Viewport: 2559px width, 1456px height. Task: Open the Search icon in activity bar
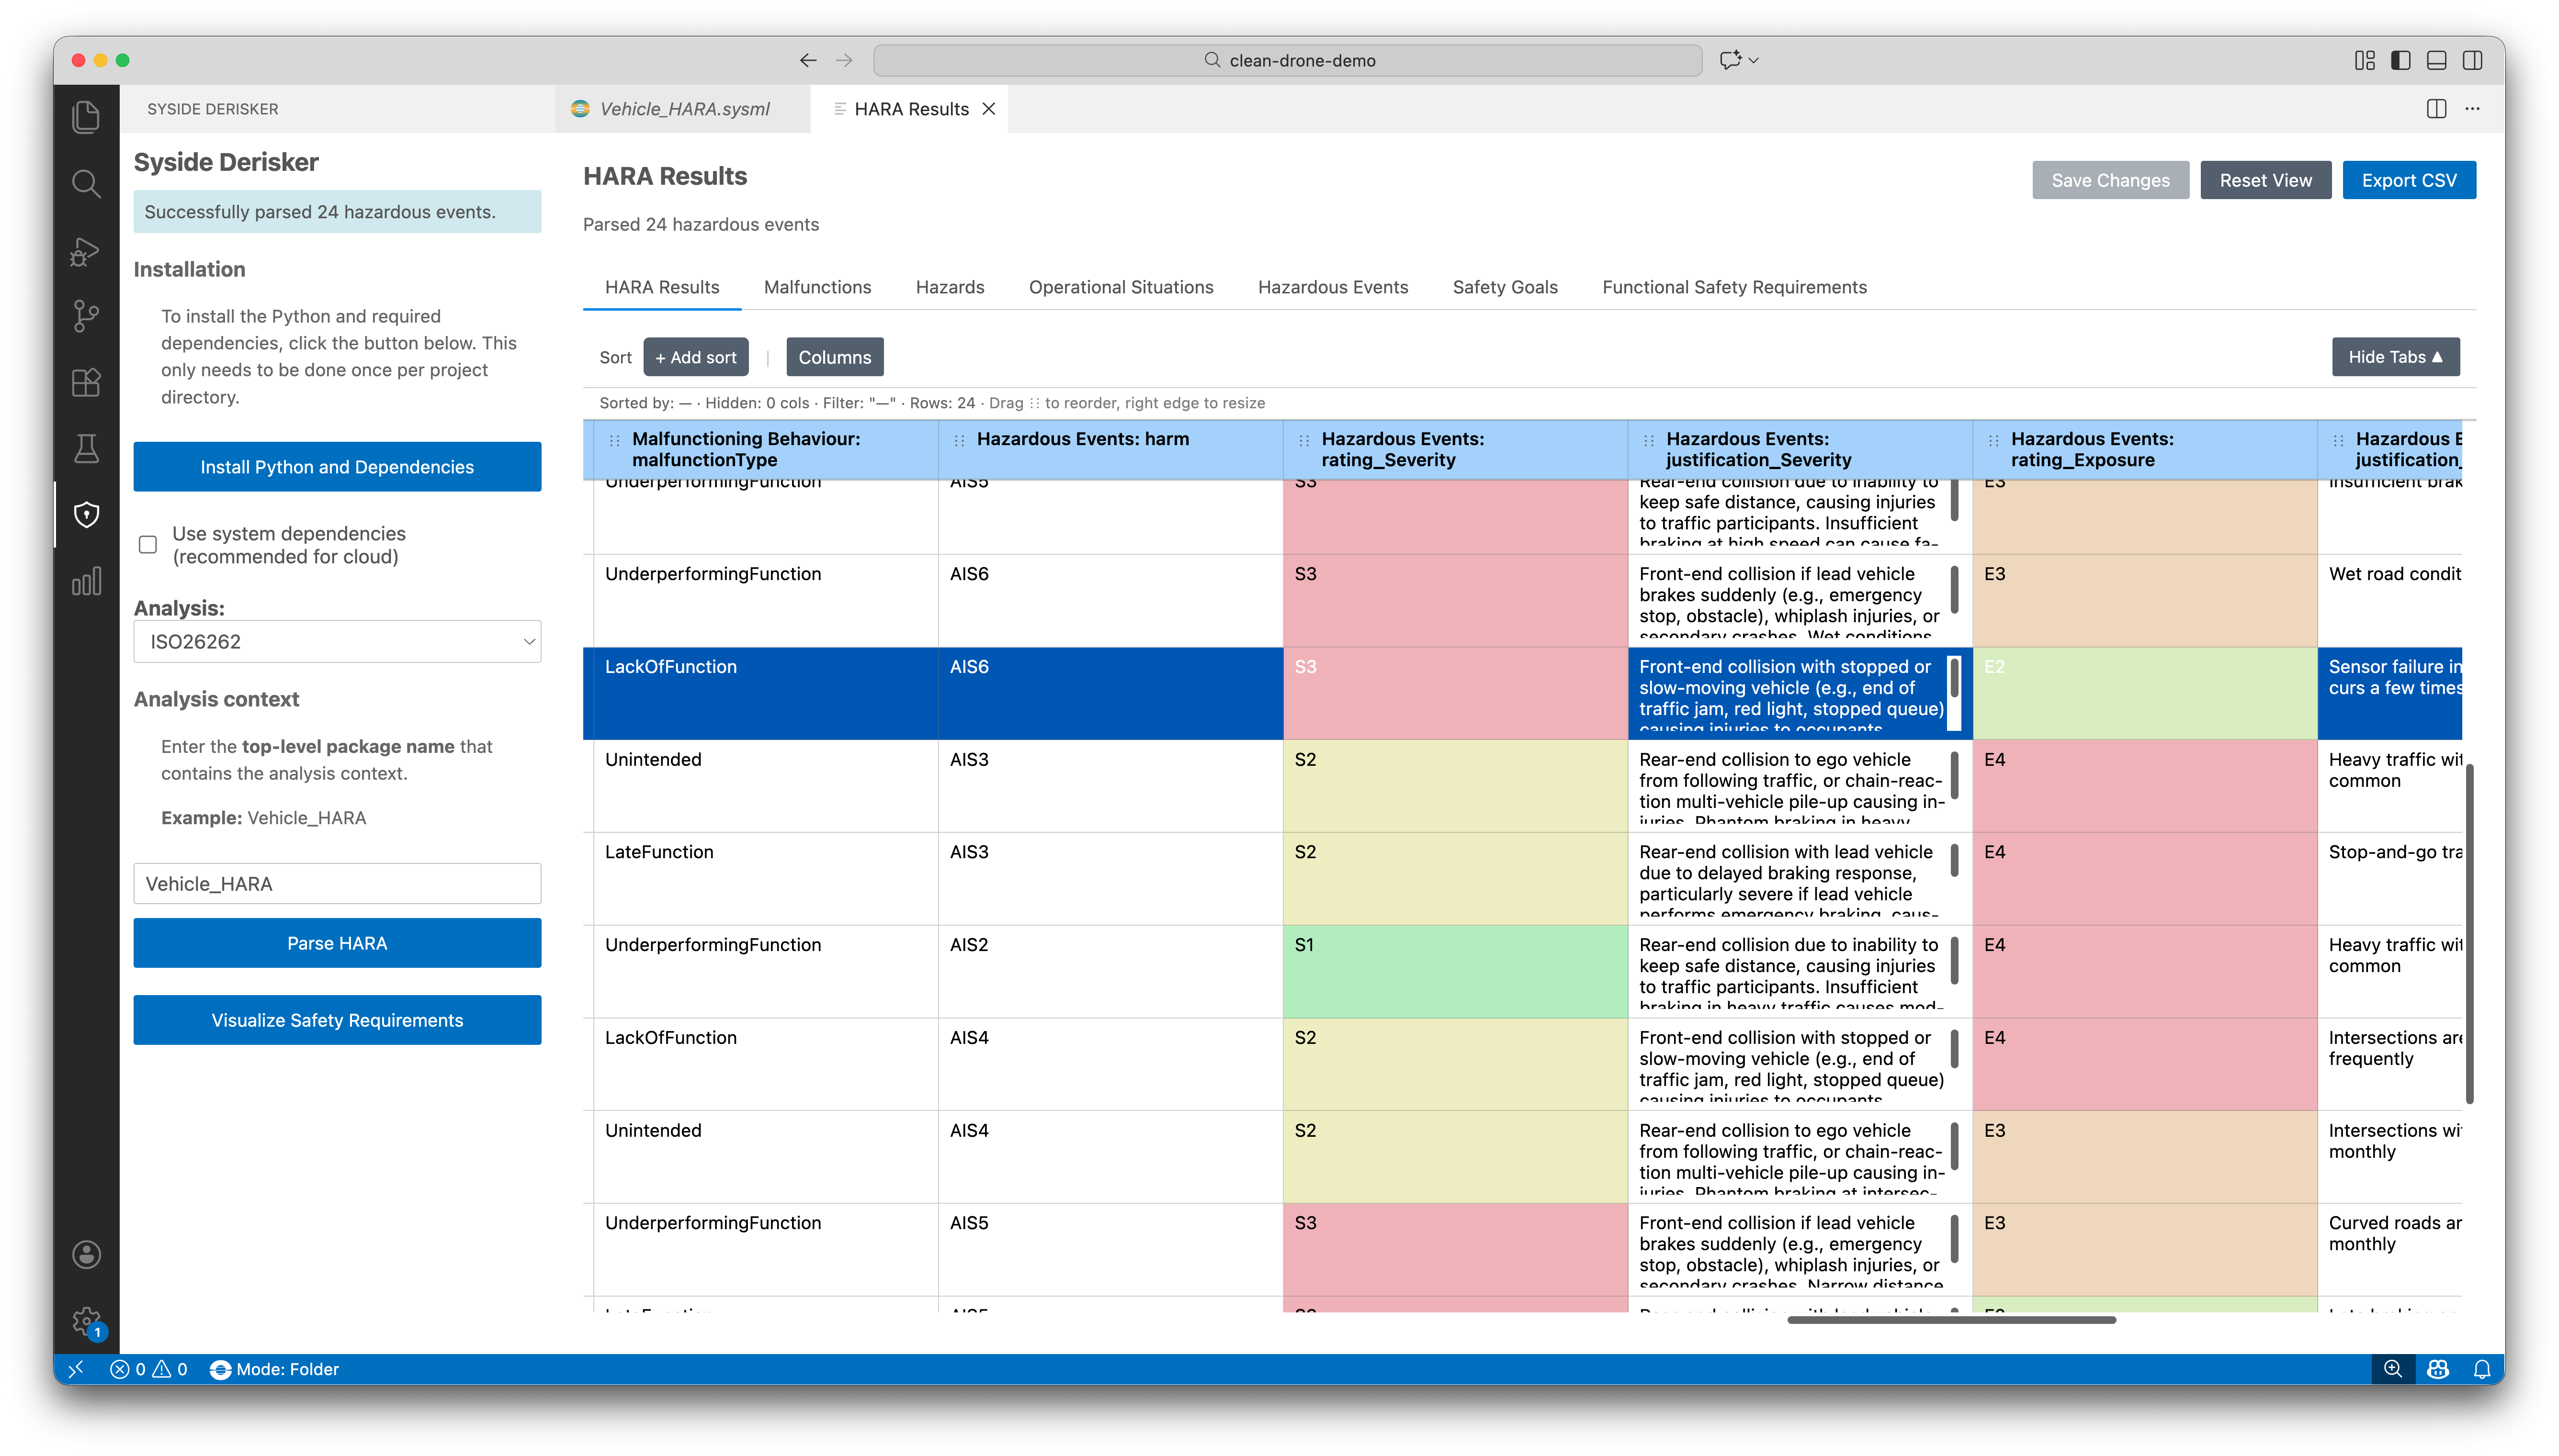[86, 184]
